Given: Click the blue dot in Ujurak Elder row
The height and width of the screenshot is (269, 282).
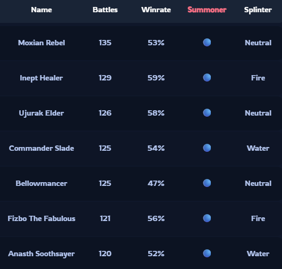Looking at the screenshot, I should click(207, 113).
